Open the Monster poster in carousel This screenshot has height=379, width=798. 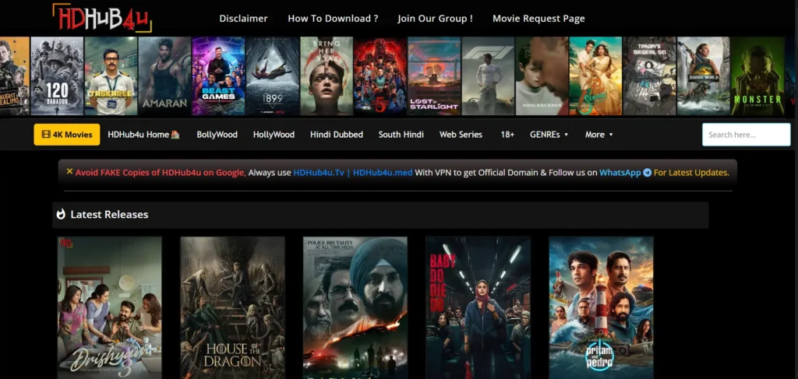coord(757,75)
